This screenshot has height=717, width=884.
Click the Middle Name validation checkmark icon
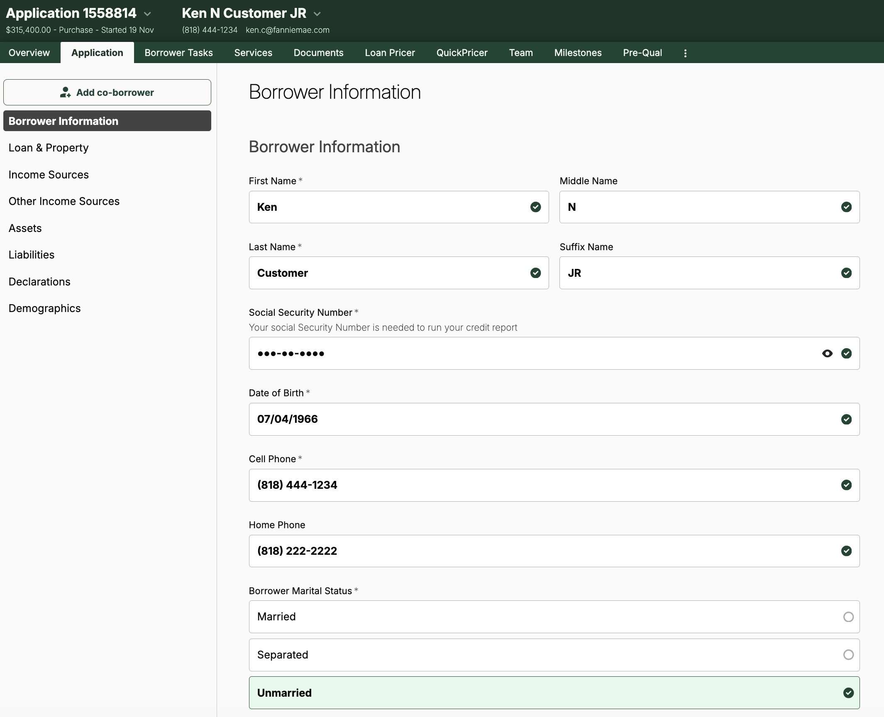point(846,207)
